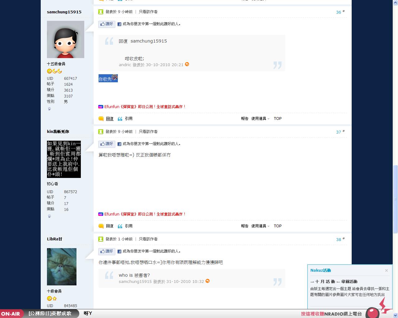This screenshot has height=318, width=398.
Task: Report post 37 via 報告 link
Action: [x=245, y=226]
